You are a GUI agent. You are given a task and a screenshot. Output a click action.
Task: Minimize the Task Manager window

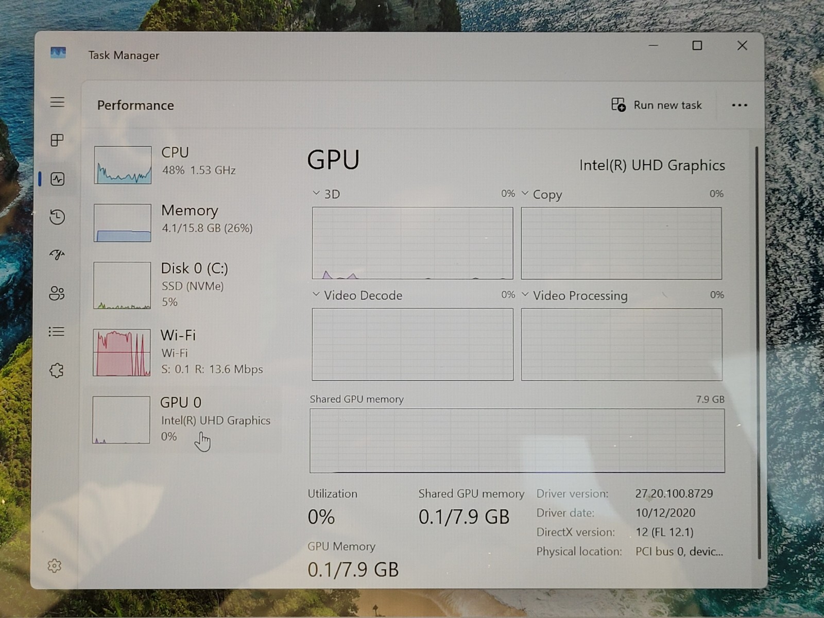click(653, 45)
